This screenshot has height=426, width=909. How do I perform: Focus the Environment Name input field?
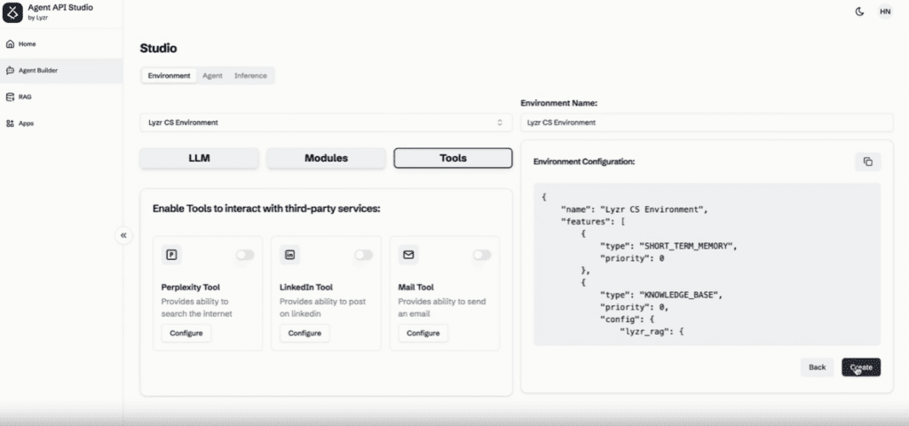pyautogui.click(x=707, y=122)
